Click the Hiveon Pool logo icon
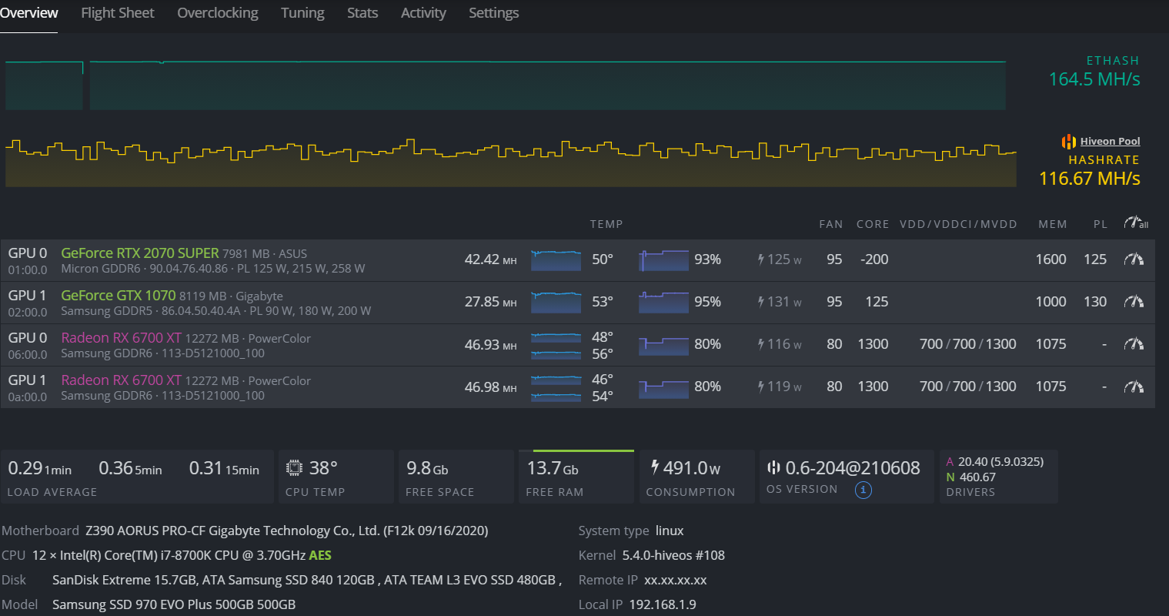This screenshot has width=1169, height=616. [1068, 142]
